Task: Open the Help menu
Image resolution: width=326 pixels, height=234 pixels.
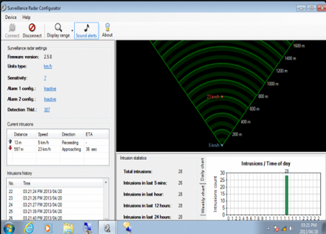Action: (x=26, y=17)
